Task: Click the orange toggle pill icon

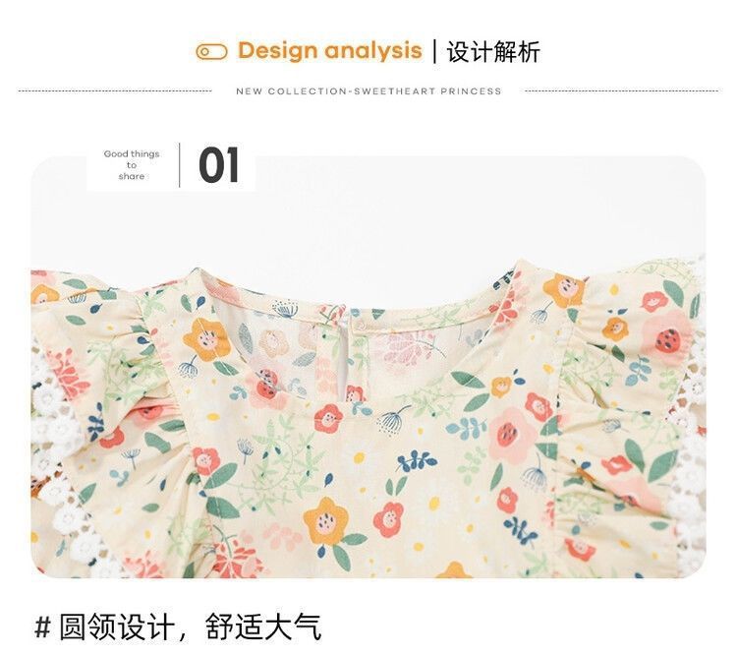Action: tap(211, 52)
